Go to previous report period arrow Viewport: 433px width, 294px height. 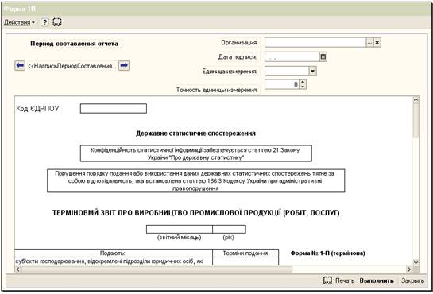tap(20, 66)
